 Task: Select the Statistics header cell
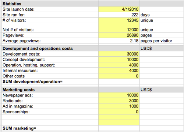[50, 4]
